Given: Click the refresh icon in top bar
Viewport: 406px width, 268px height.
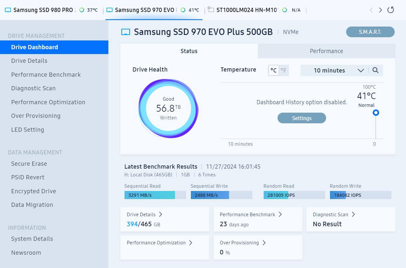Looking at the screenshot, I should tap(390, 10).
